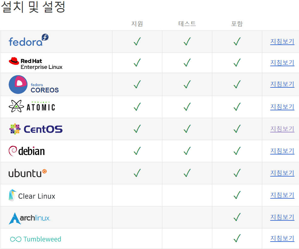The width and height of the screenshot is (299, 249).
Task: Click the Project Atomic logo
Action: pyautogui.click(x=32, y=106)
